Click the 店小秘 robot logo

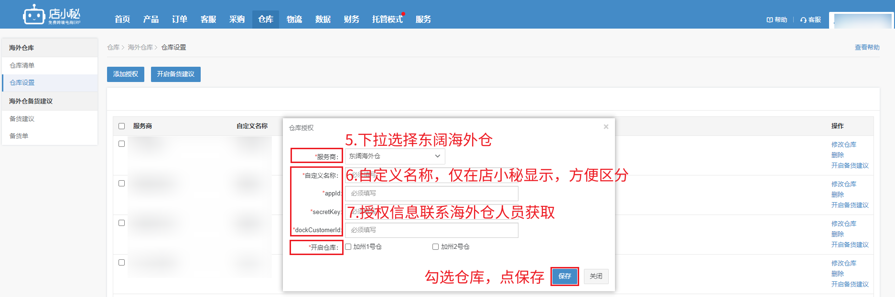52,15
